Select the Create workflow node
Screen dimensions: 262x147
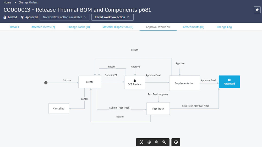point(90,82)
